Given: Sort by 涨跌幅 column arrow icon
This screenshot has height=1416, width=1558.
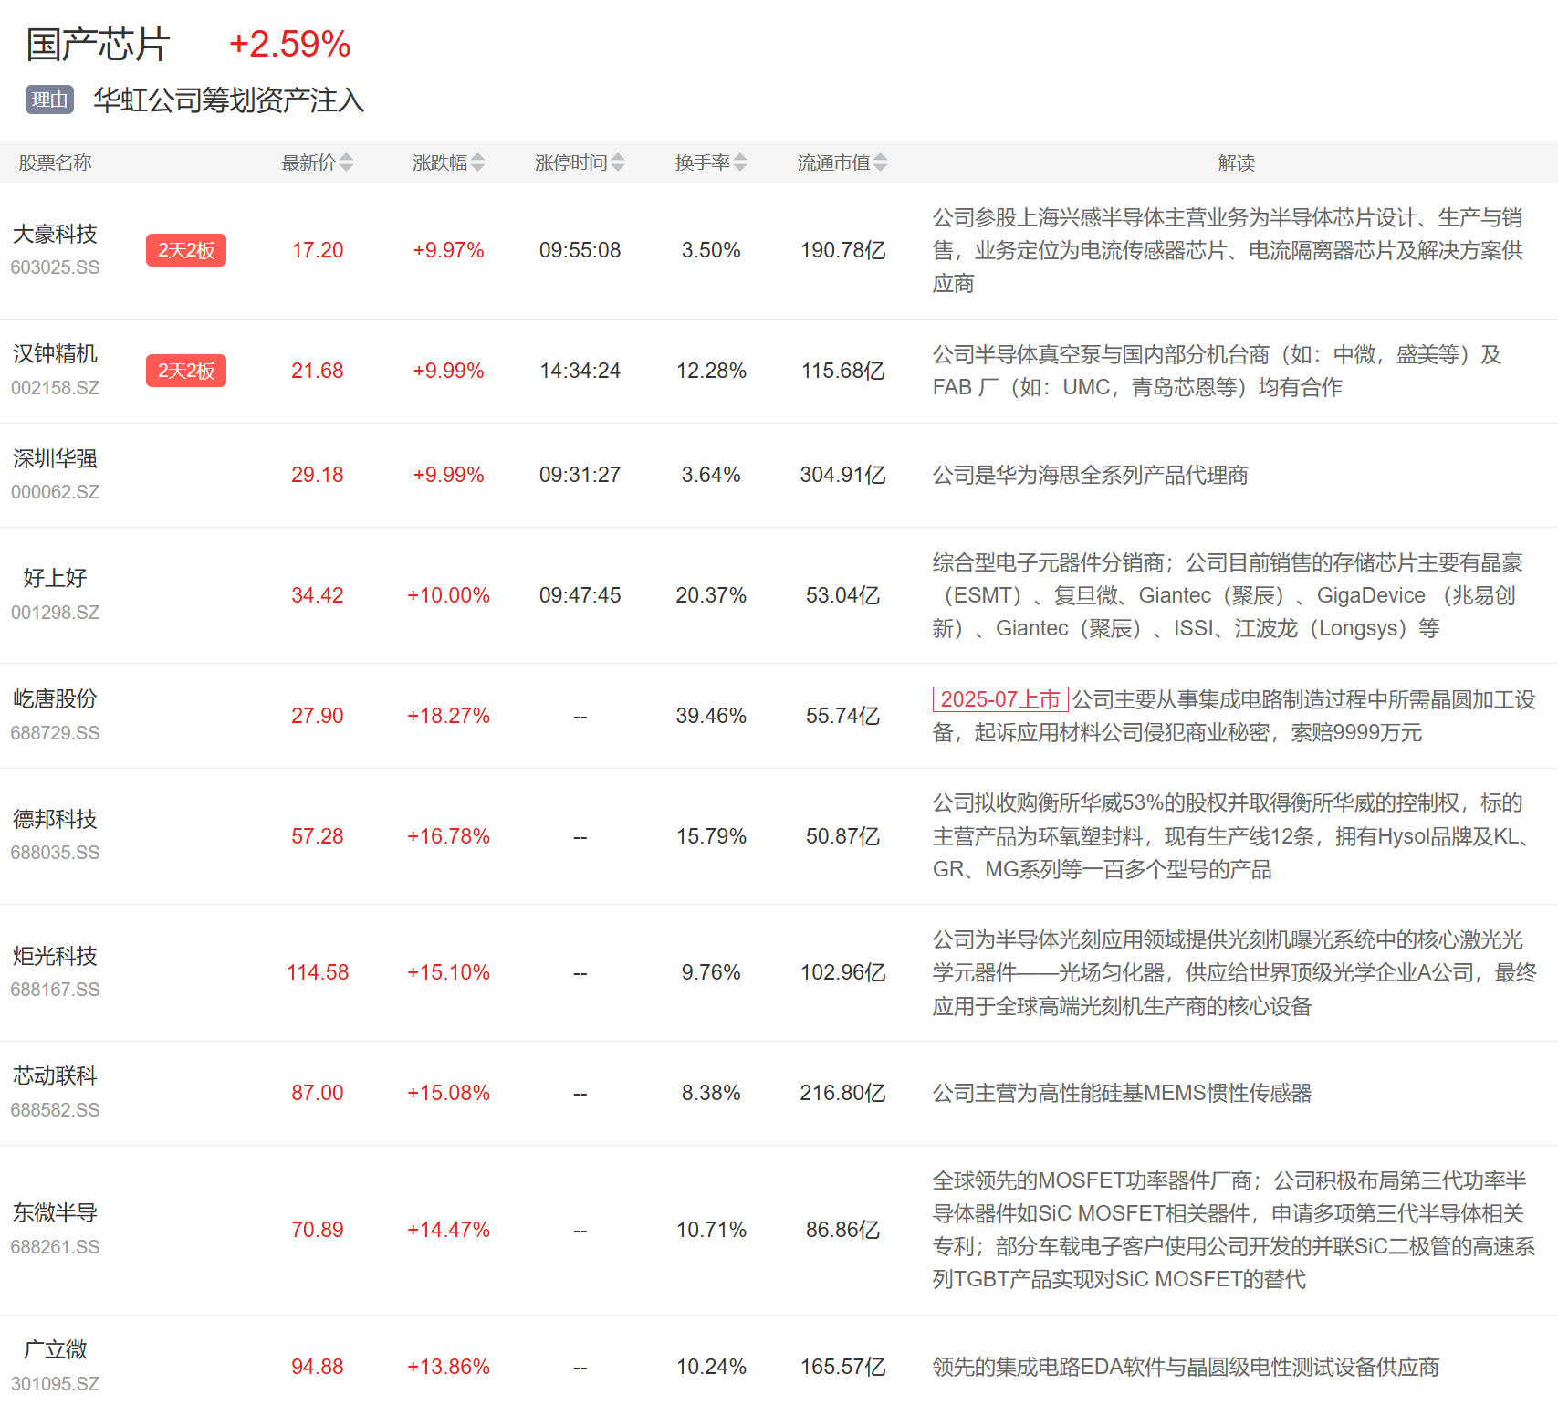Looking at the screenshot, I should pyautogui.click(x=477, y=163).
